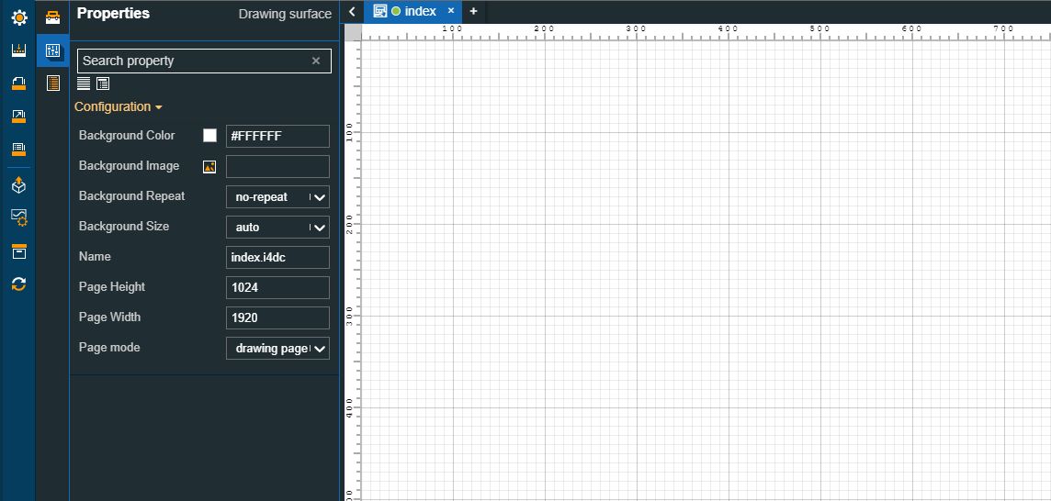
Task: Switch to categorized property view icon
Action: pos(103,83)
